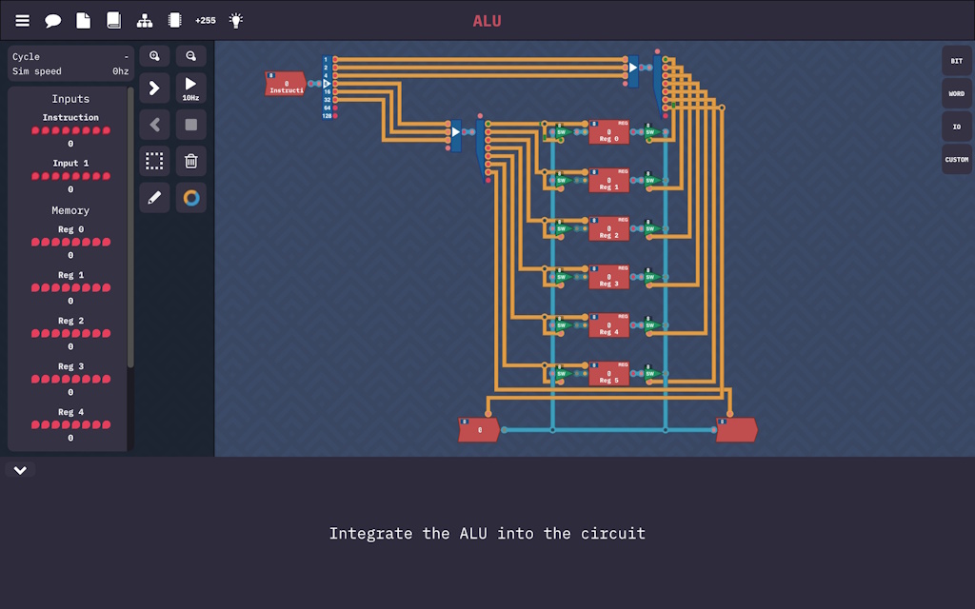Click the +255 number format toggle
The width and height of the screenshot is (975, 609).
(206, 21)
